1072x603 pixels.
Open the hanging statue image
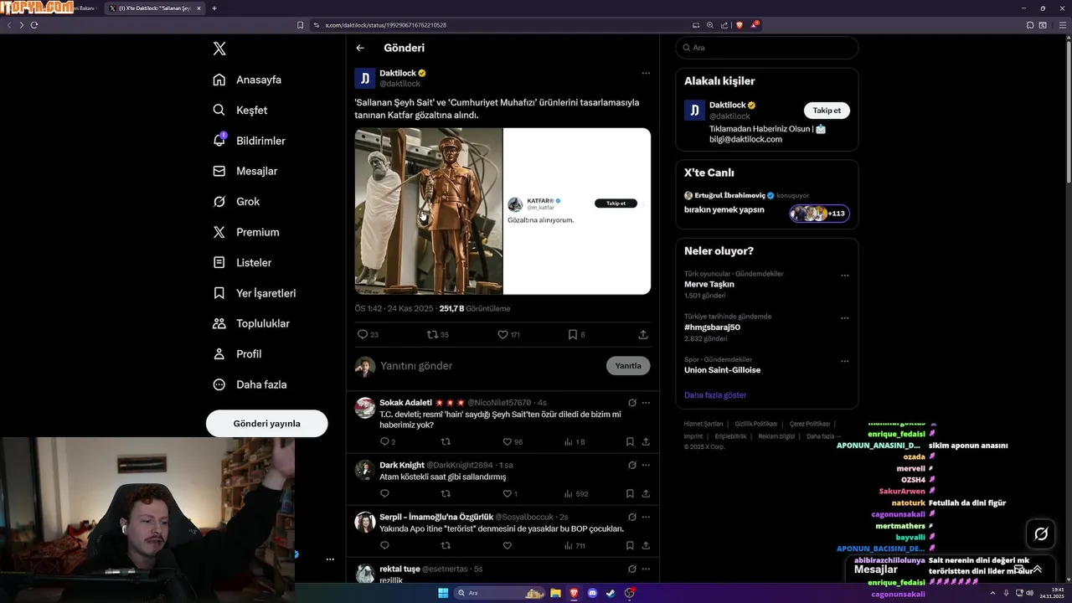coord(428,211)
